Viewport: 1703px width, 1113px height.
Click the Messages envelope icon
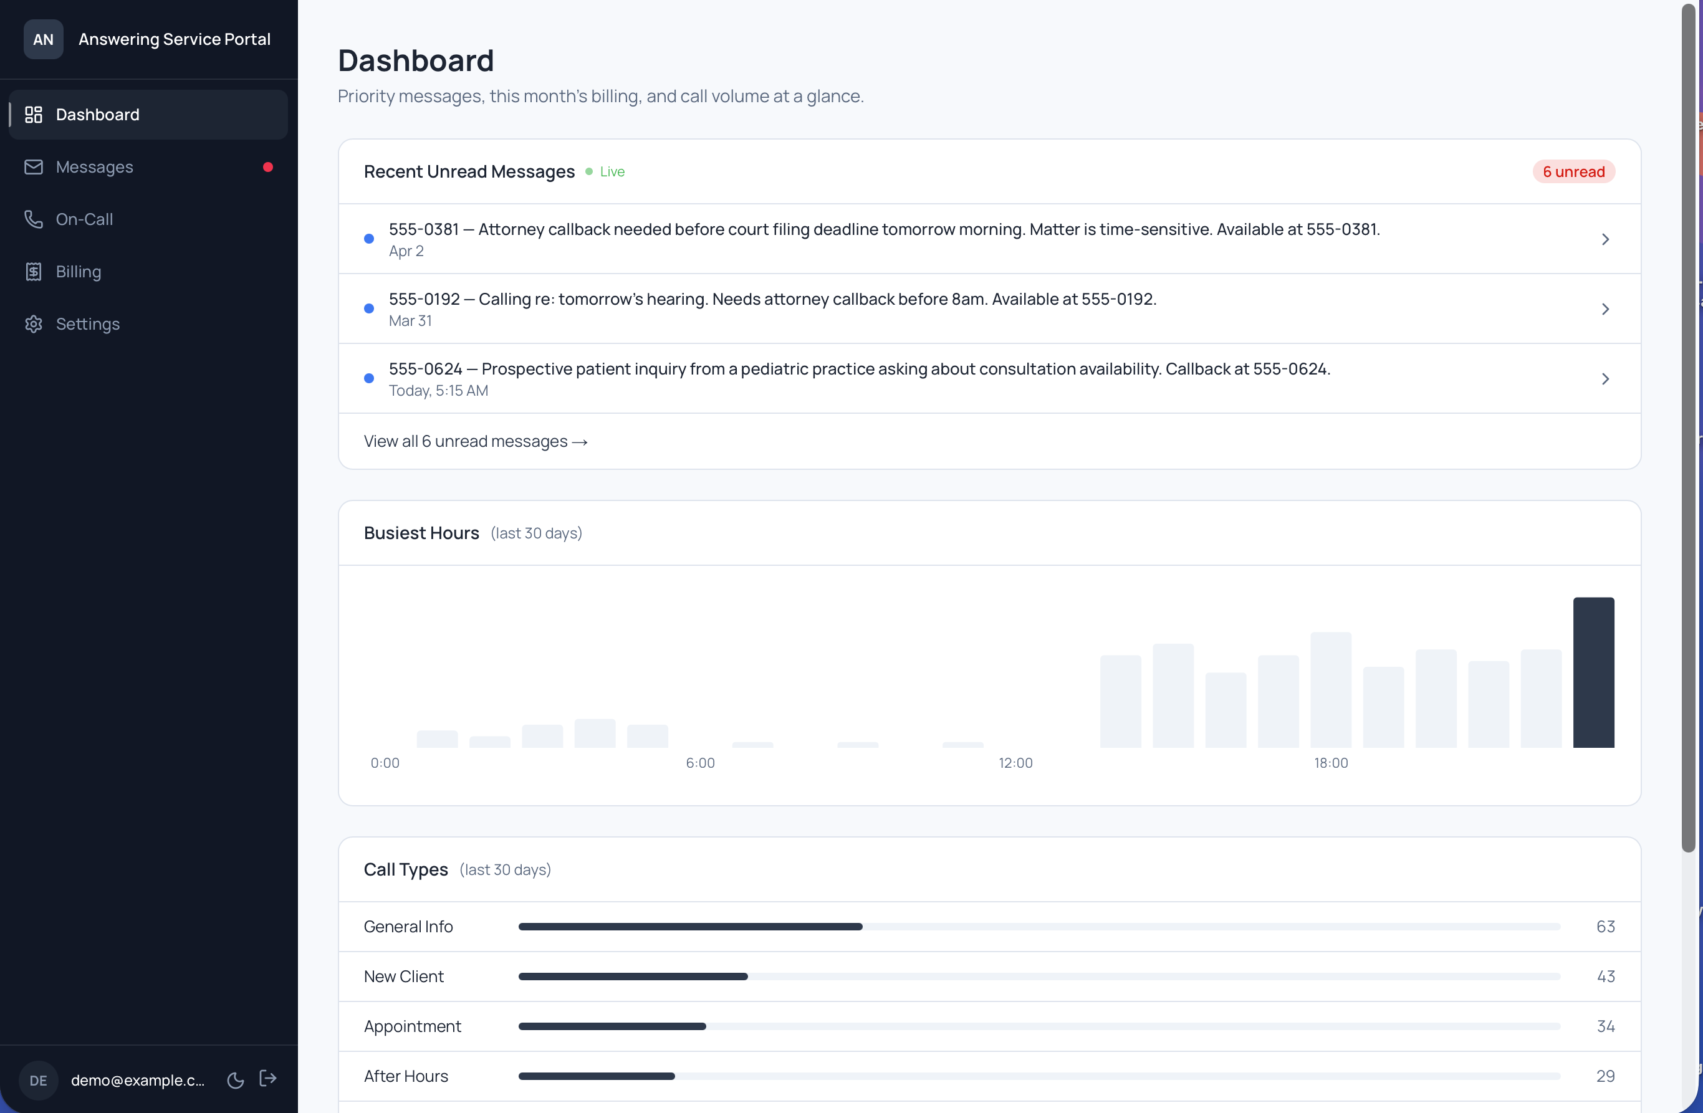click(x=34, y=166)
